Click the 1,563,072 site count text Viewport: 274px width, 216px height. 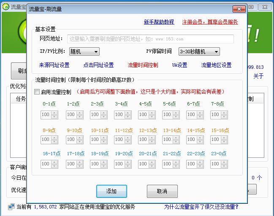point(46,207)
